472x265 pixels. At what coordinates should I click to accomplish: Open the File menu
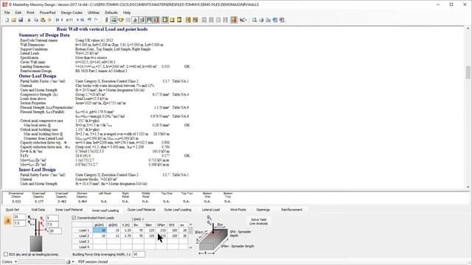7,13
